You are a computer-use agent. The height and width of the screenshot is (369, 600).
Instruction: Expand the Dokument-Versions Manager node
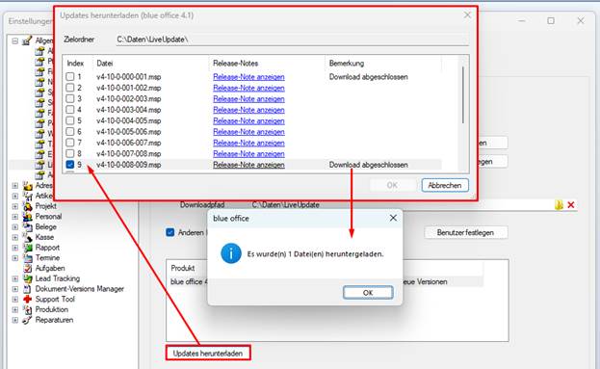(x=14, y=289)
